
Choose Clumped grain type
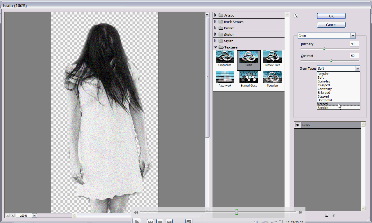[339, 85]
